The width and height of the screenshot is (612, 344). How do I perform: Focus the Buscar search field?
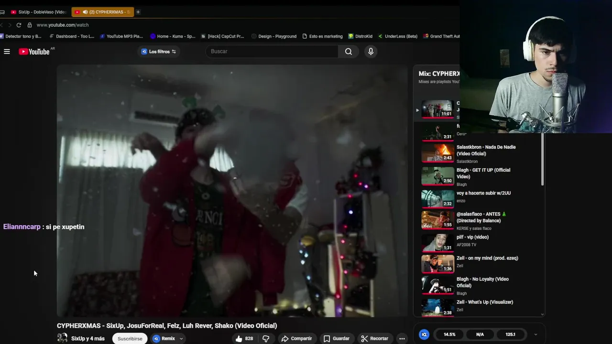pos(272,52)
